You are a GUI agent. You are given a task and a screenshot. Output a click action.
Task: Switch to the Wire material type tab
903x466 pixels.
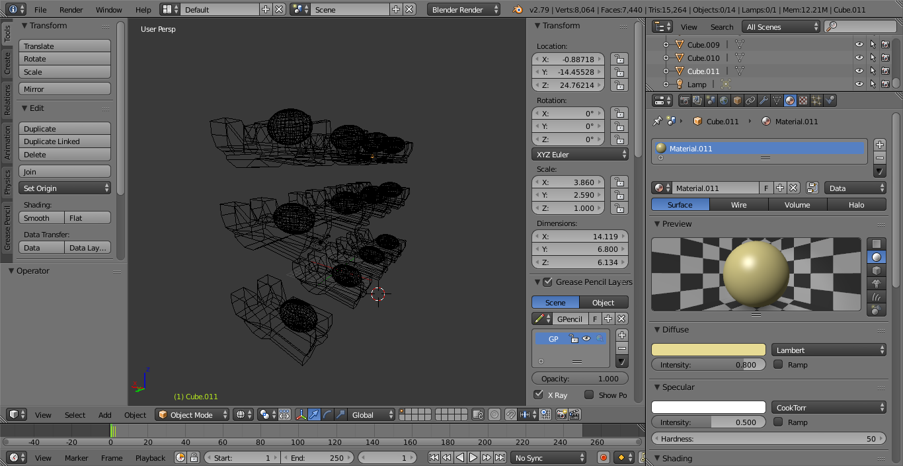click(x=738, y=205)
